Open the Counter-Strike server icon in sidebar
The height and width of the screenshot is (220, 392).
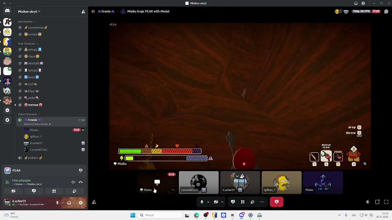tap(7, 42)
